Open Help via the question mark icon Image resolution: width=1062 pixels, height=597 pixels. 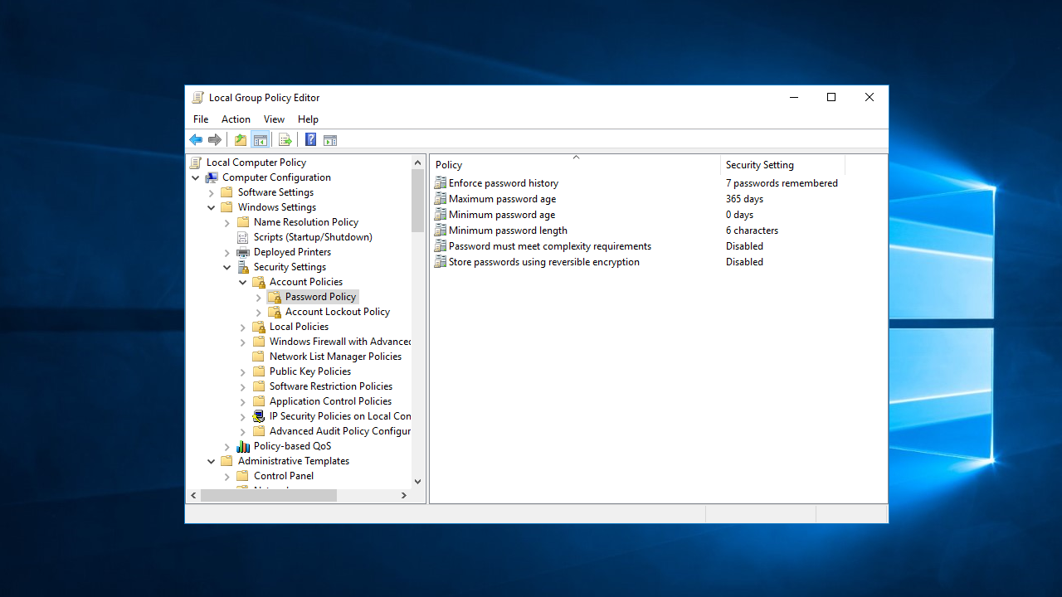[310, 140]
